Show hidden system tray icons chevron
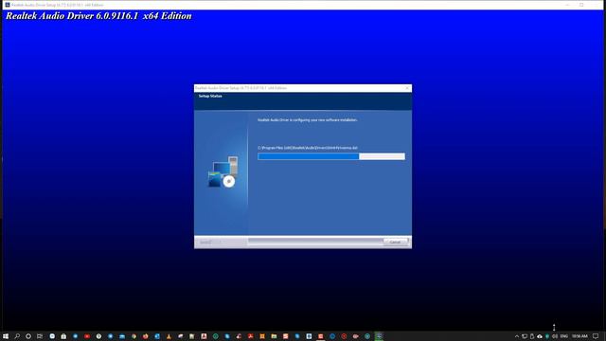The image size is (606, 341). tap(517, 336)
